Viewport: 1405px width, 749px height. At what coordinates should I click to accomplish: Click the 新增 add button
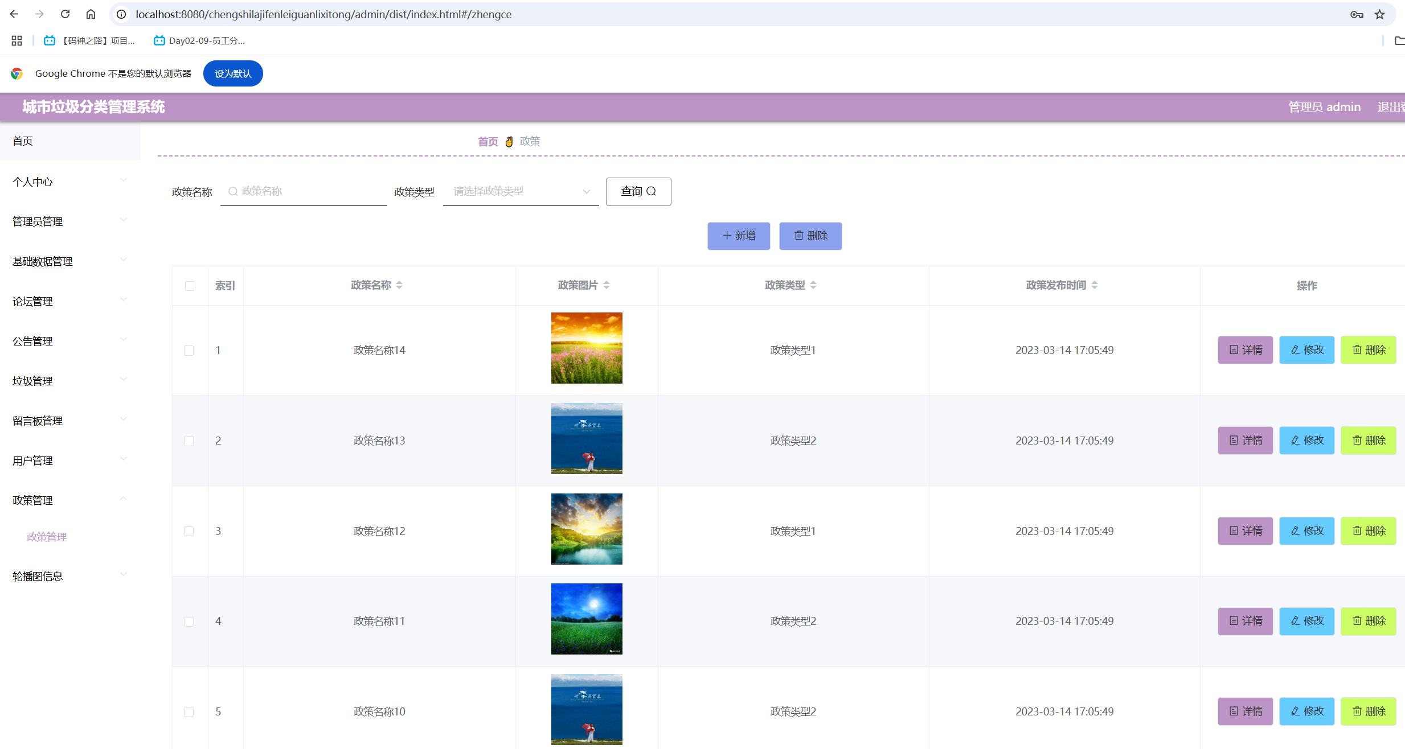point(739,236)
